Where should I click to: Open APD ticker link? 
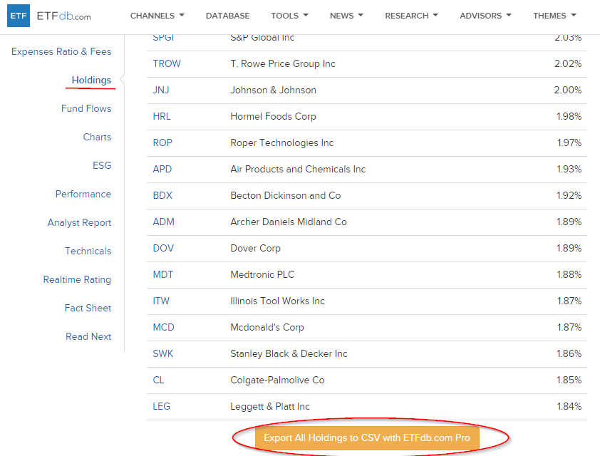click(x=162, y=169)
